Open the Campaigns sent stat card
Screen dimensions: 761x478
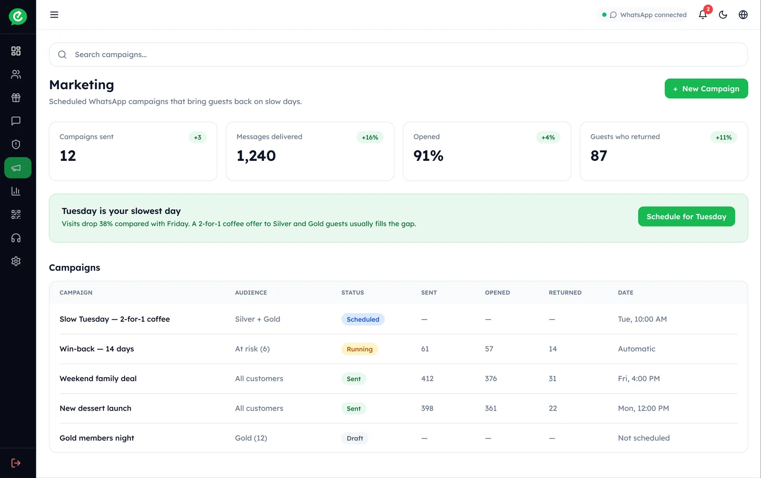coord(133,151)
